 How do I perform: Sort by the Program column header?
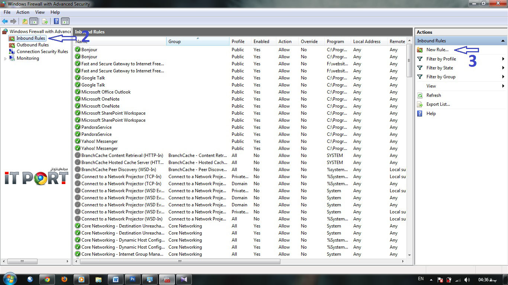pyautogui.click(x=338, y=42)
